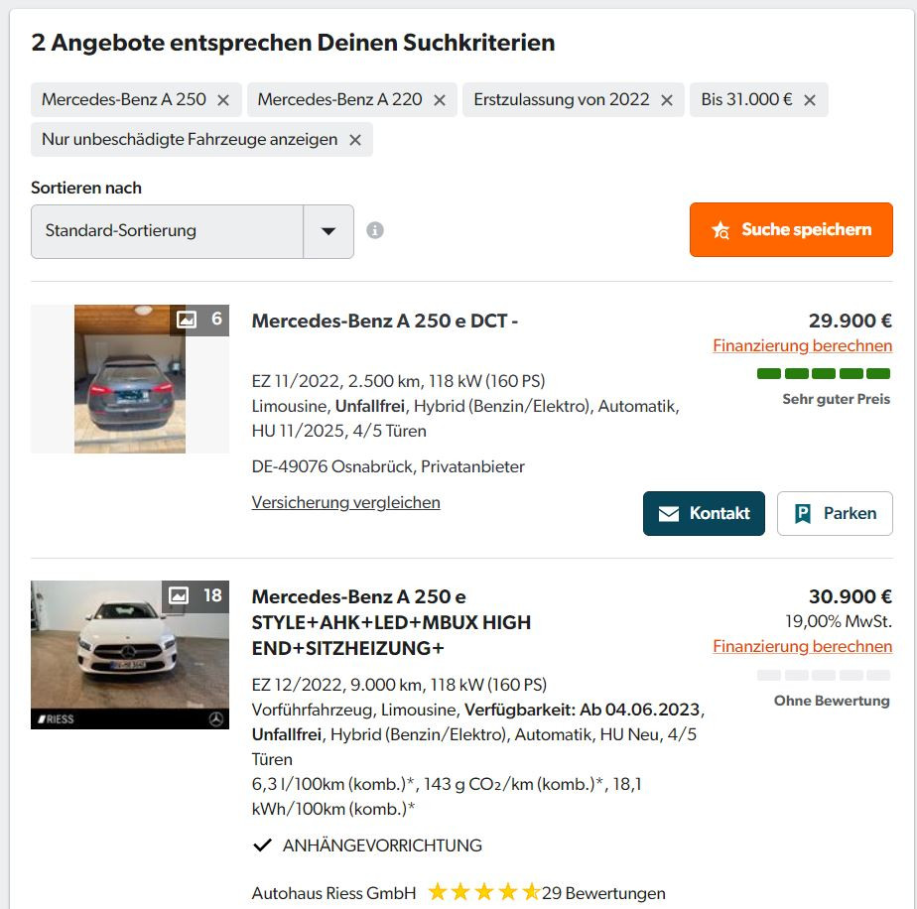
Task: Open the Standard-Sortierung dropdown
Action: (329, 230)
